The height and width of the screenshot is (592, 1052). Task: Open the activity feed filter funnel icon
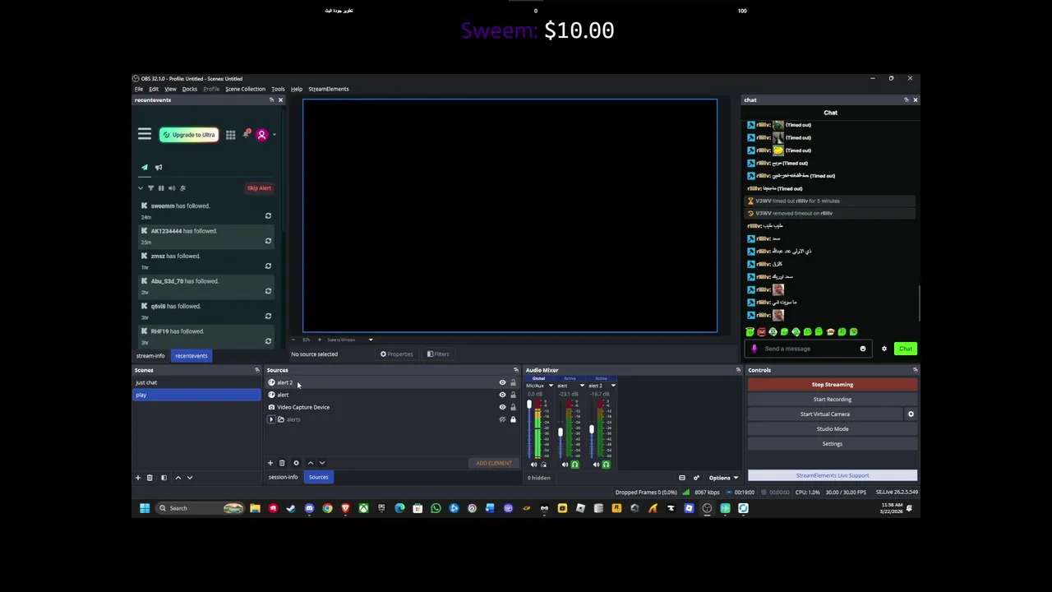click(x=150, y=188)
